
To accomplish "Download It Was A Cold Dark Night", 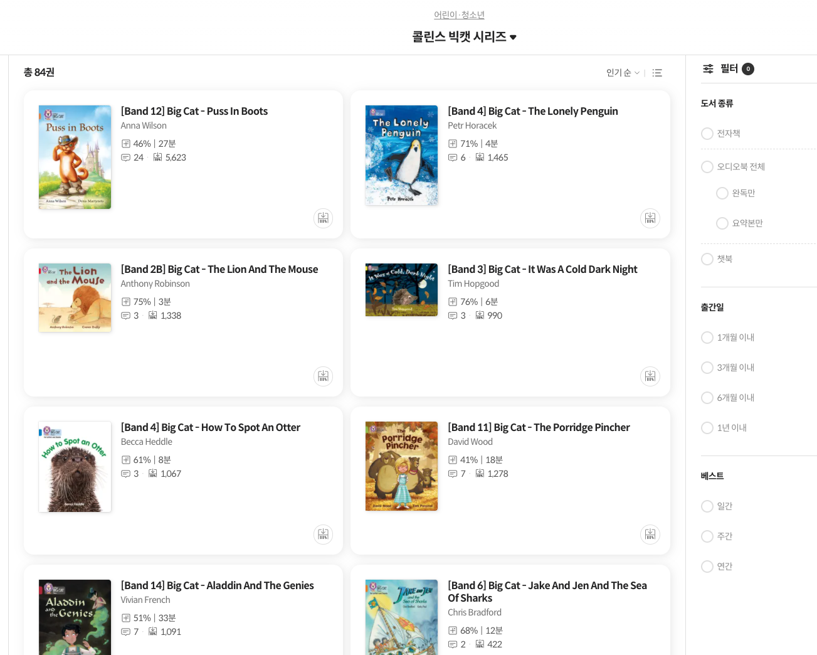I will (x=650, y=376).
